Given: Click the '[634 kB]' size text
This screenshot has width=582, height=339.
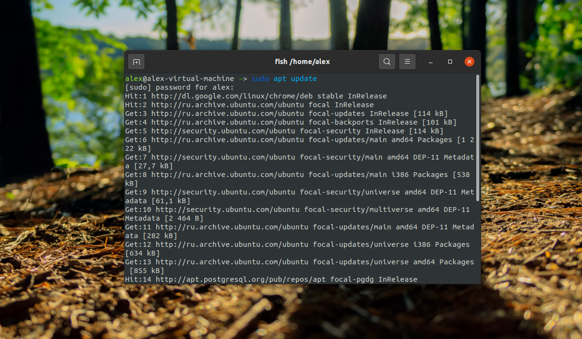Looking at the screenshot, I should pos(143,253).
